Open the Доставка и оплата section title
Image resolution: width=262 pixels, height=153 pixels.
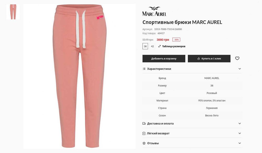click(160, 123)
